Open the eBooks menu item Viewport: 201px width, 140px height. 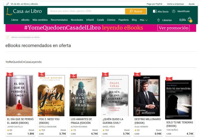tap(25, 20)
